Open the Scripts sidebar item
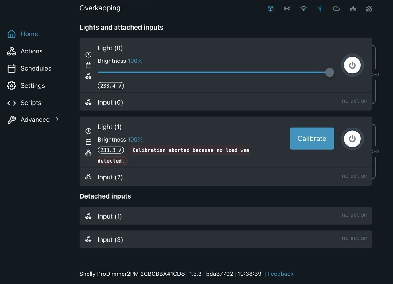This screenshot has width=393, height=284. pyautogui.click(x=31, y=103)
